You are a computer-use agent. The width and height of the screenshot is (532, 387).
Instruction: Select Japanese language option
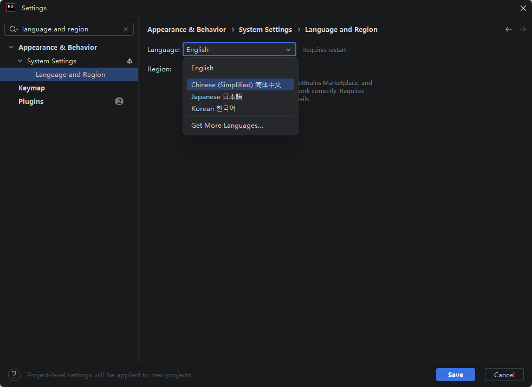[240, 96]
